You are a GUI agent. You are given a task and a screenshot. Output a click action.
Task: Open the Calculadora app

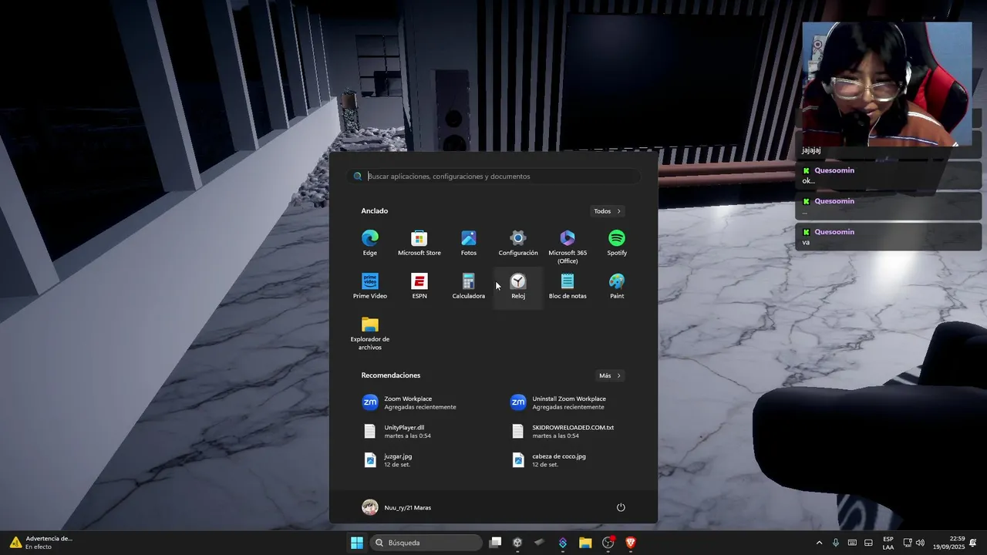[469, 286]
